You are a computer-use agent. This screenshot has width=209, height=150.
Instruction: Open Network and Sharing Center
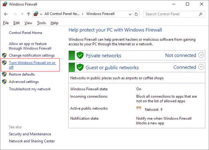[32, 141]
